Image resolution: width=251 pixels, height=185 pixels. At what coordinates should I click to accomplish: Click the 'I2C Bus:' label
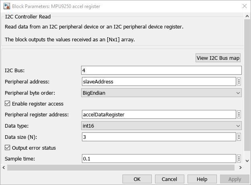coord(15,70)
